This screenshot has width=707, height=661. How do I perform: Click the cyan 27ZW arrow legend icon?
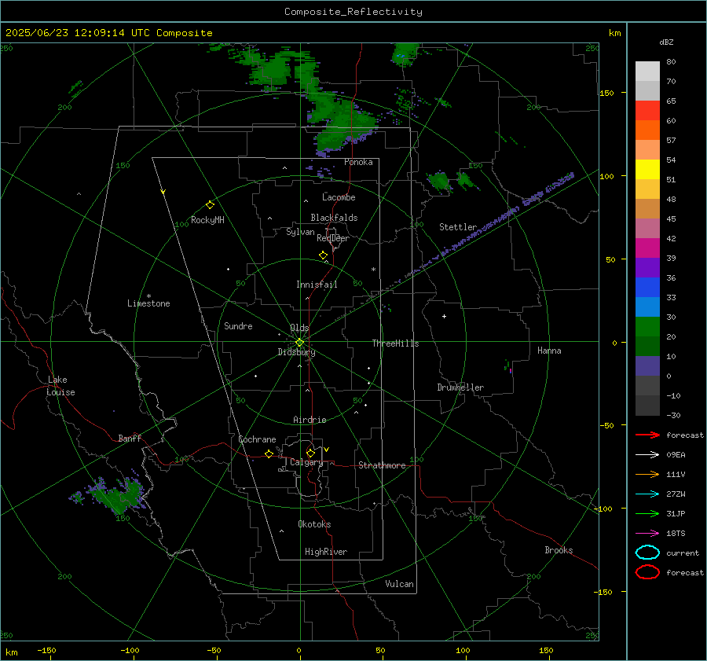pos(647,494)
